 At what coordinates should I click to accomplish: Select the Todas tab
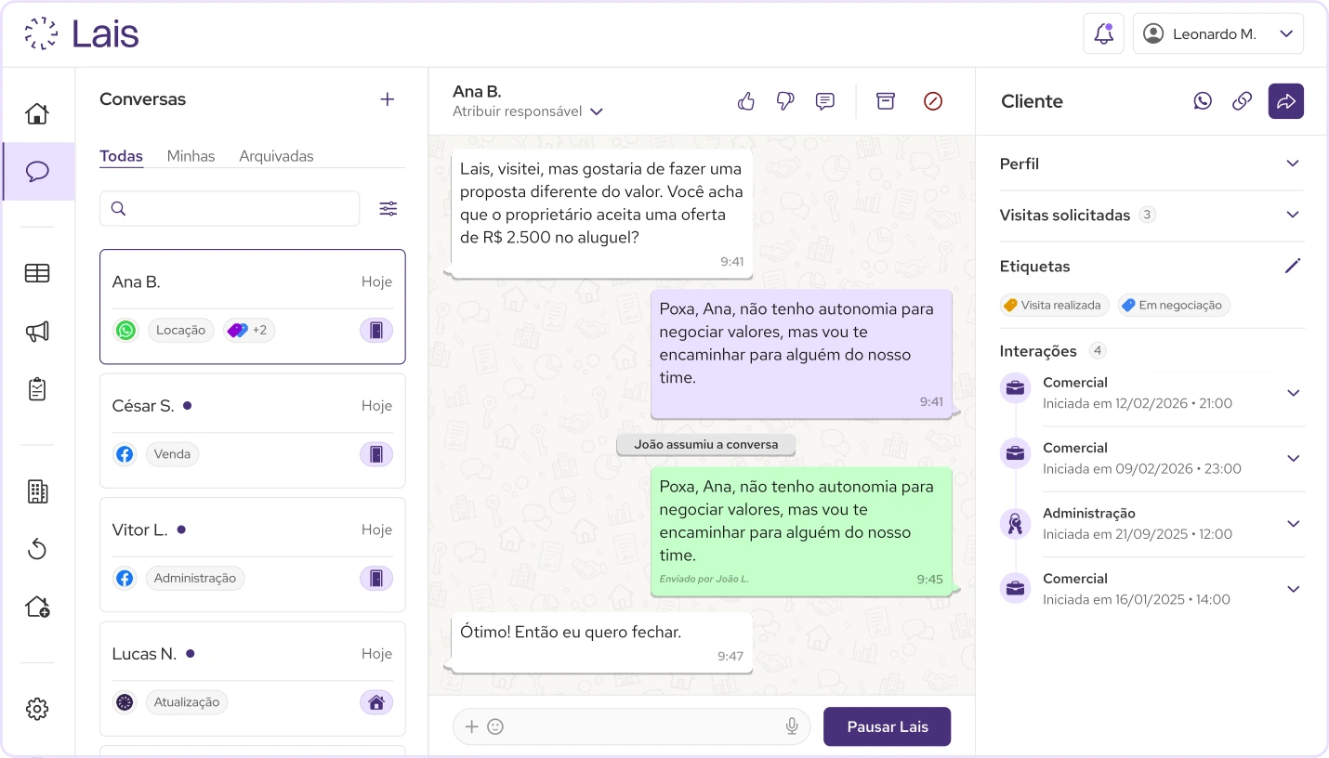coord(122,156)
